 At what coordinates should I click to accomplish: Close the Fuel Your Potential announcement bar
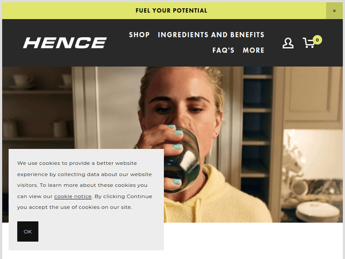click(334, 11)
